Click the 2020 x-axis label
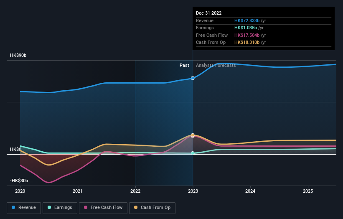 pos(20,191)
